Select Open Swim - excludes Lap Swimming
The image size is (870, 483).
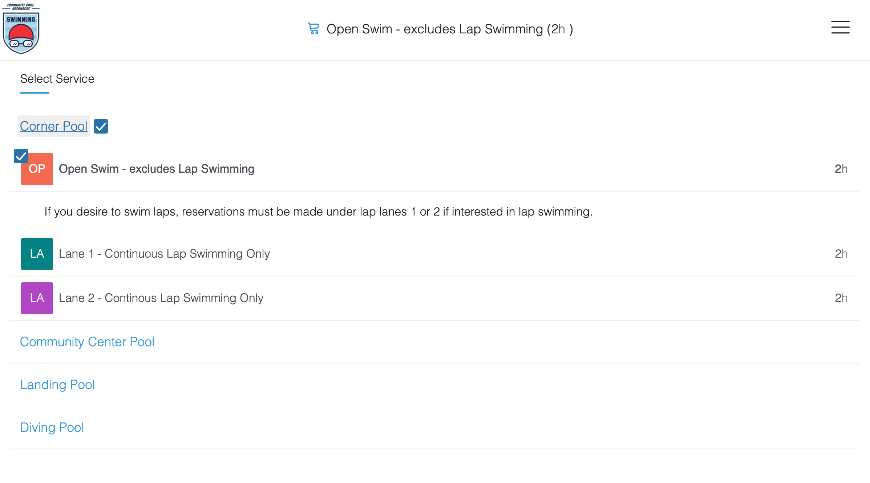[x=157, y=169]
